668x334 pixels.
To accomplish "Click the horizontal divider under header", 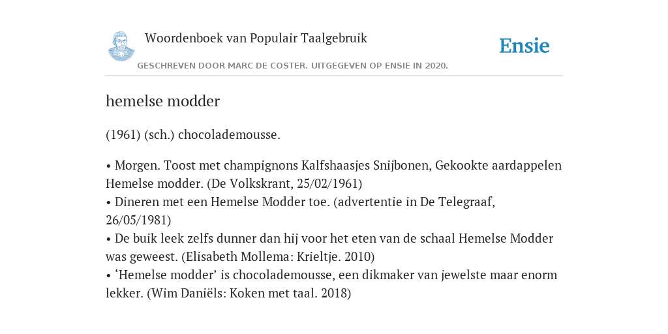I will point(334,76).
